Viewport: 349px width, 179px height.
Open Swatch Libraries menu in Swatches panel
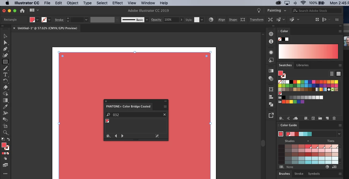(281, 118)
